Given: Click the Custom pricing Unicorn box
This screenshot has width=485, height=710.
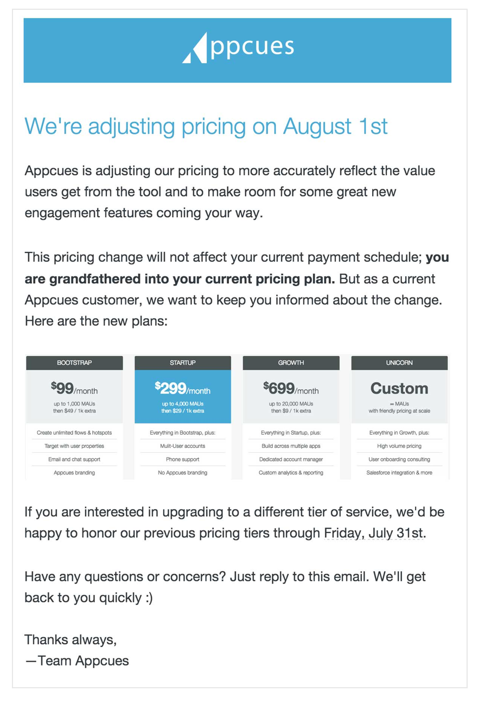Looking at the screenshot, I should click(x=400, y=397).
